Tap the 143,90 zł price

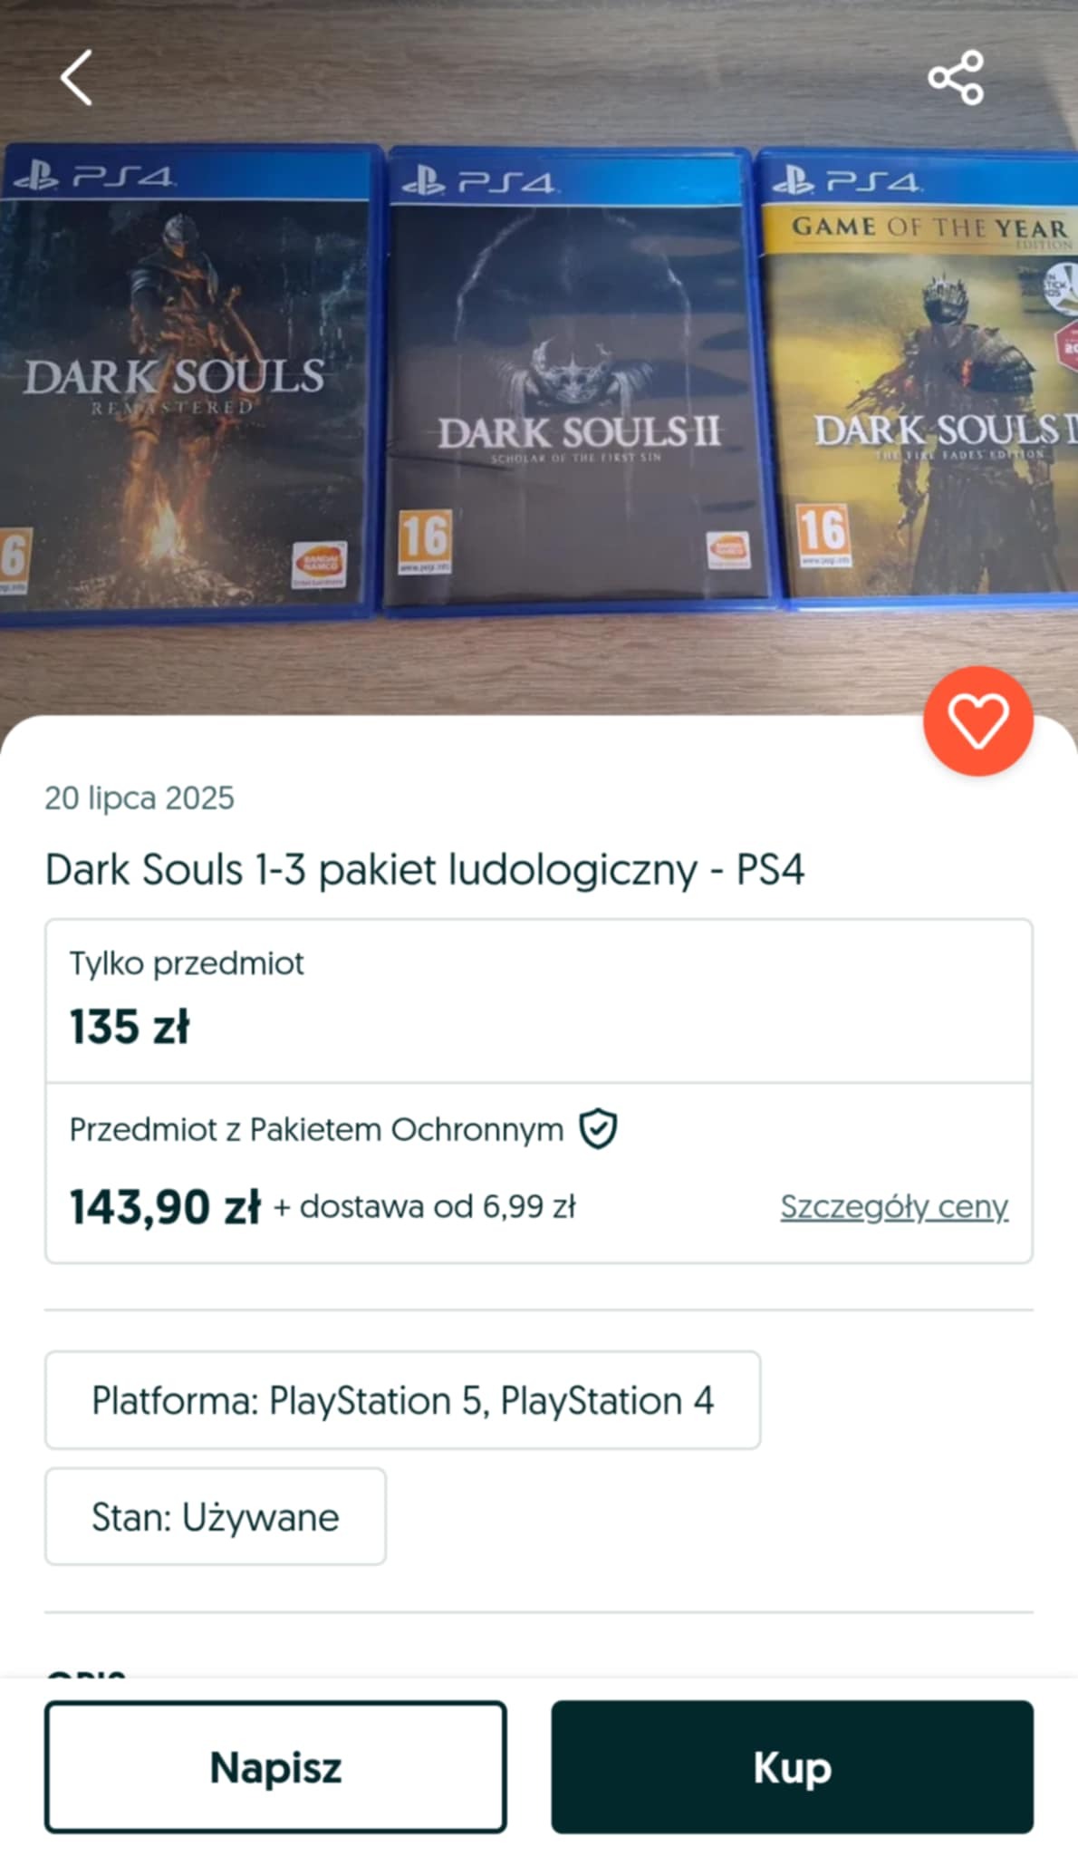(165, 1207)
